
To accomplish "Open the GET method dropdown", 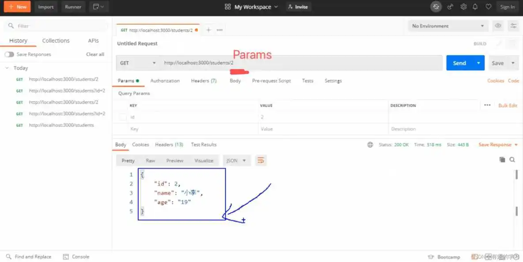I will [x=138, y=63].
